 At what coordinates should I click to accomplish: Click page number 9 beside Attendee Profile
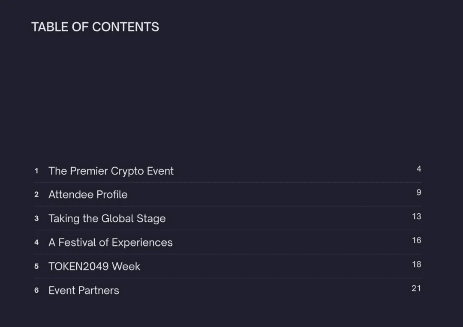pyautogui.click(x=419, y=192)
